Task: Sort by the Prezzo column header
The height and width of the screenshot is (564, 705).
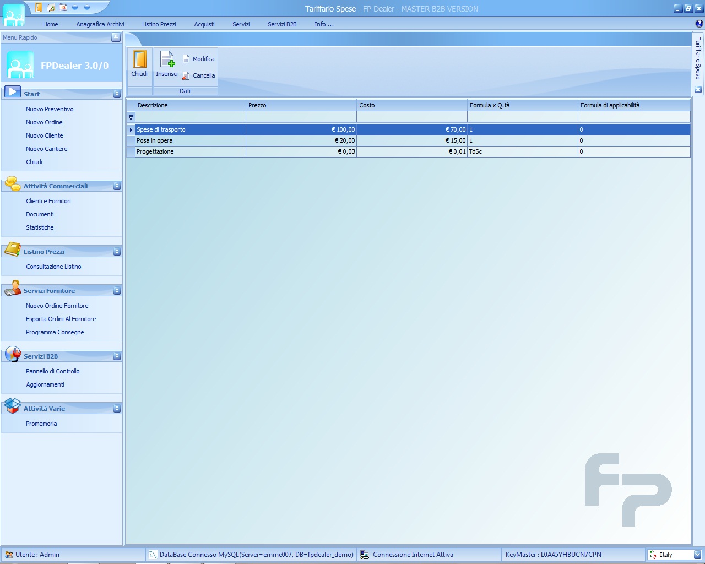Action: coord(301,105)
